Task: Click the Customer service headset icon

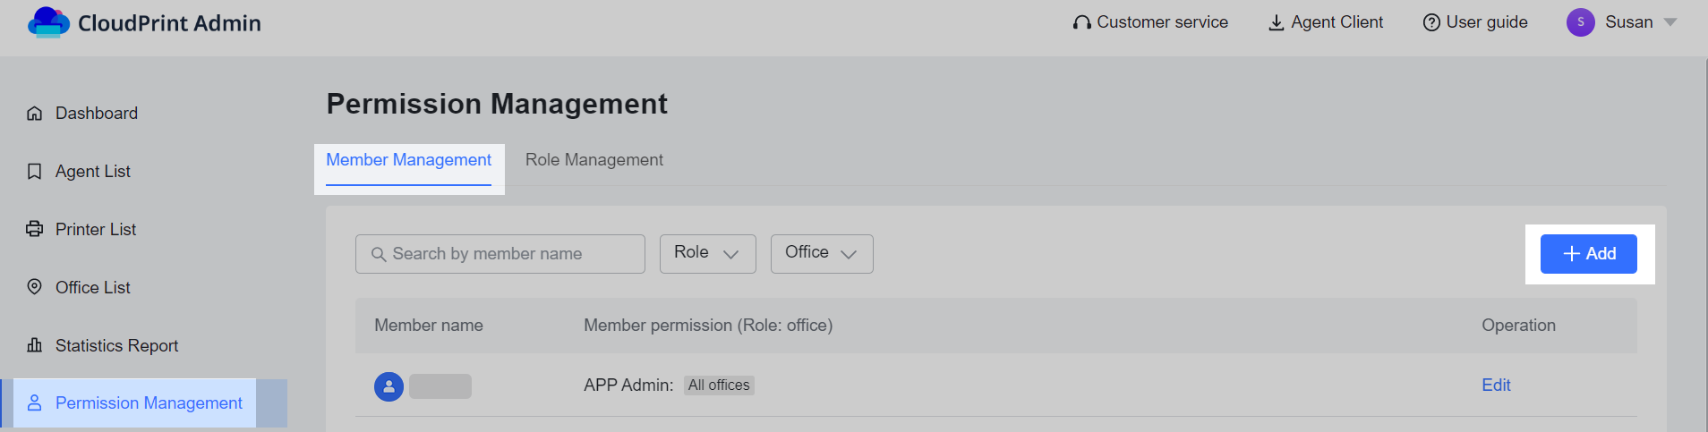Action: (1082, 22)
